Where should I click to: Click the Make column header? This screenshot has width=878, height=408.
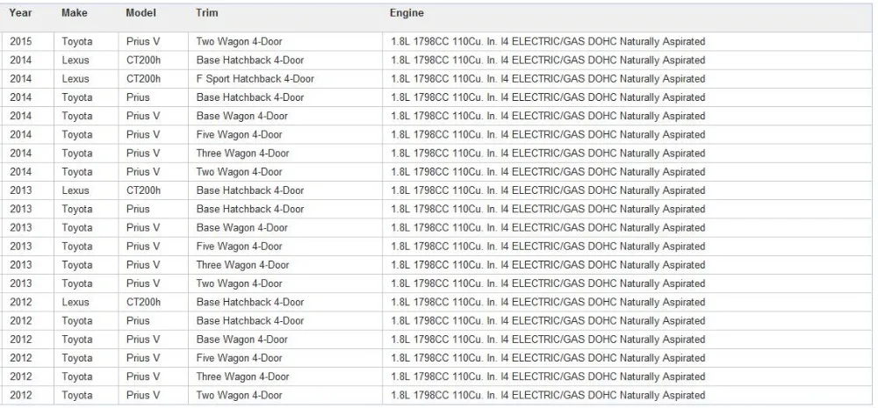(x=75, y=13)
